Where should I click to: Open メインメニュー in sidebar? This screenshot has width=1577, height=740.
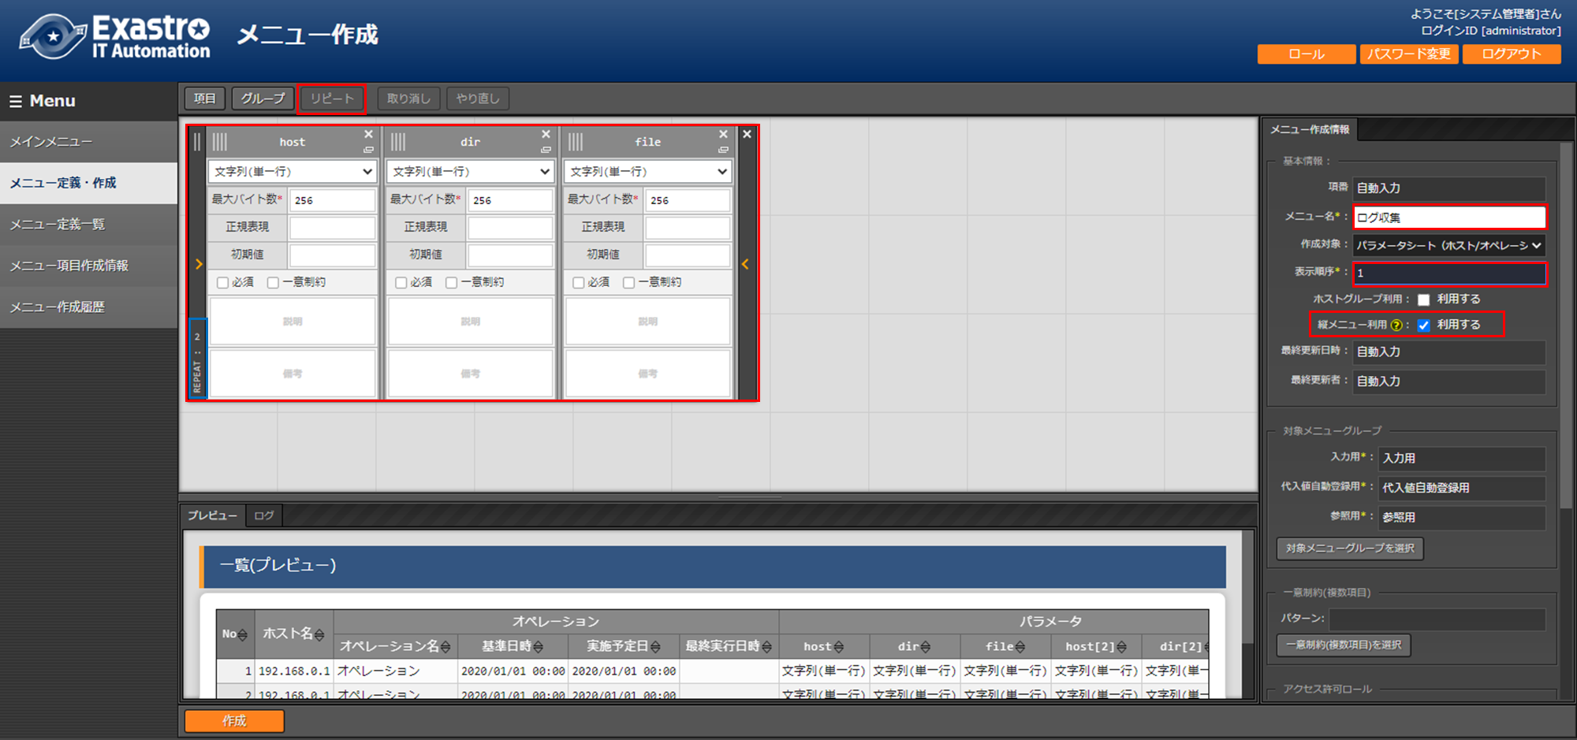[x=88, y=142]
